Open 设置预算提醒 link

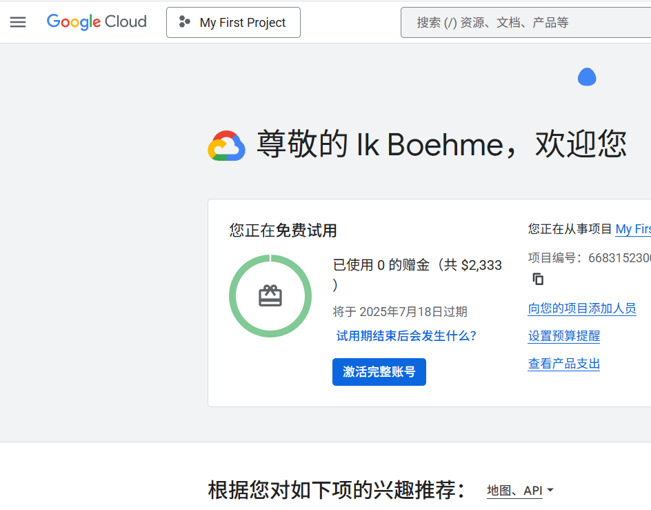click(x=564, y=336)
